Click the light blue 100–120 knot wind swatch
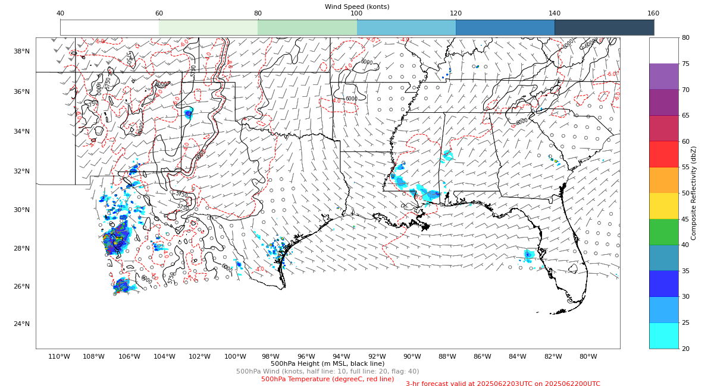This screenshot has height=386, width=714. point(406,27)
